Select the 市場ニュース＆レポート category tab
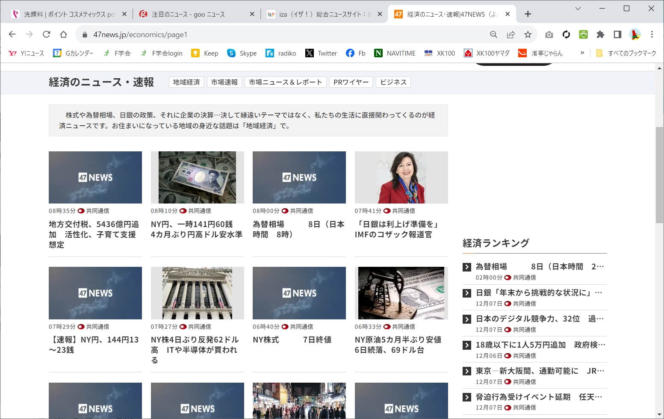The image size is (664, 419). [x=286, y=82]
